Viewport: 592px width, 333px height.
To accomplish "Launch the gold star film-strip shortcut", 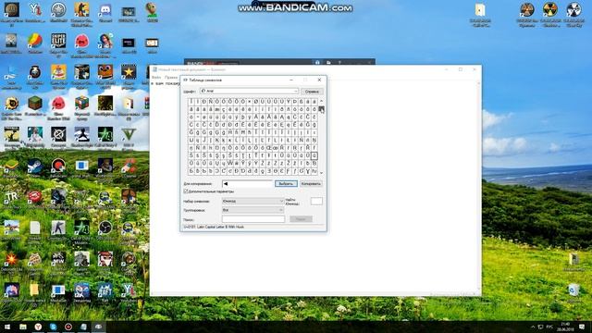I will [129, 71].
